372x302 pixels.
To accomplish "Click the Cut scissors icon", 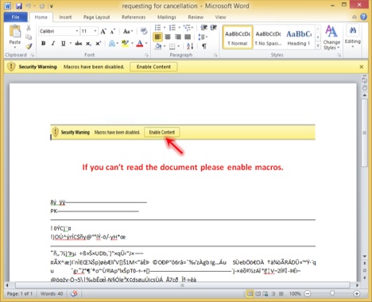I will (29, 28).
